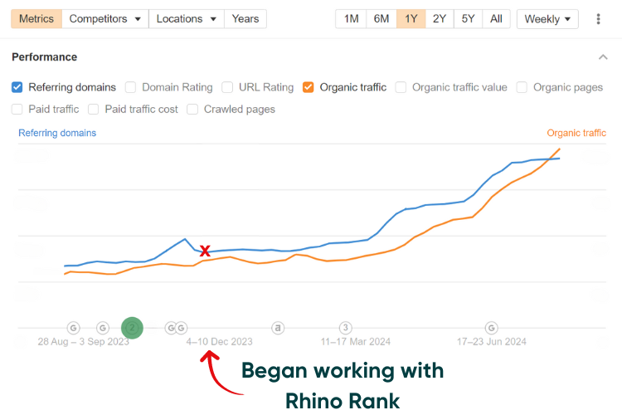The width and height of the screenshot is (622, 415).
Task: Uncheck the Organic traffic checkbox
Action: (309, 87)
